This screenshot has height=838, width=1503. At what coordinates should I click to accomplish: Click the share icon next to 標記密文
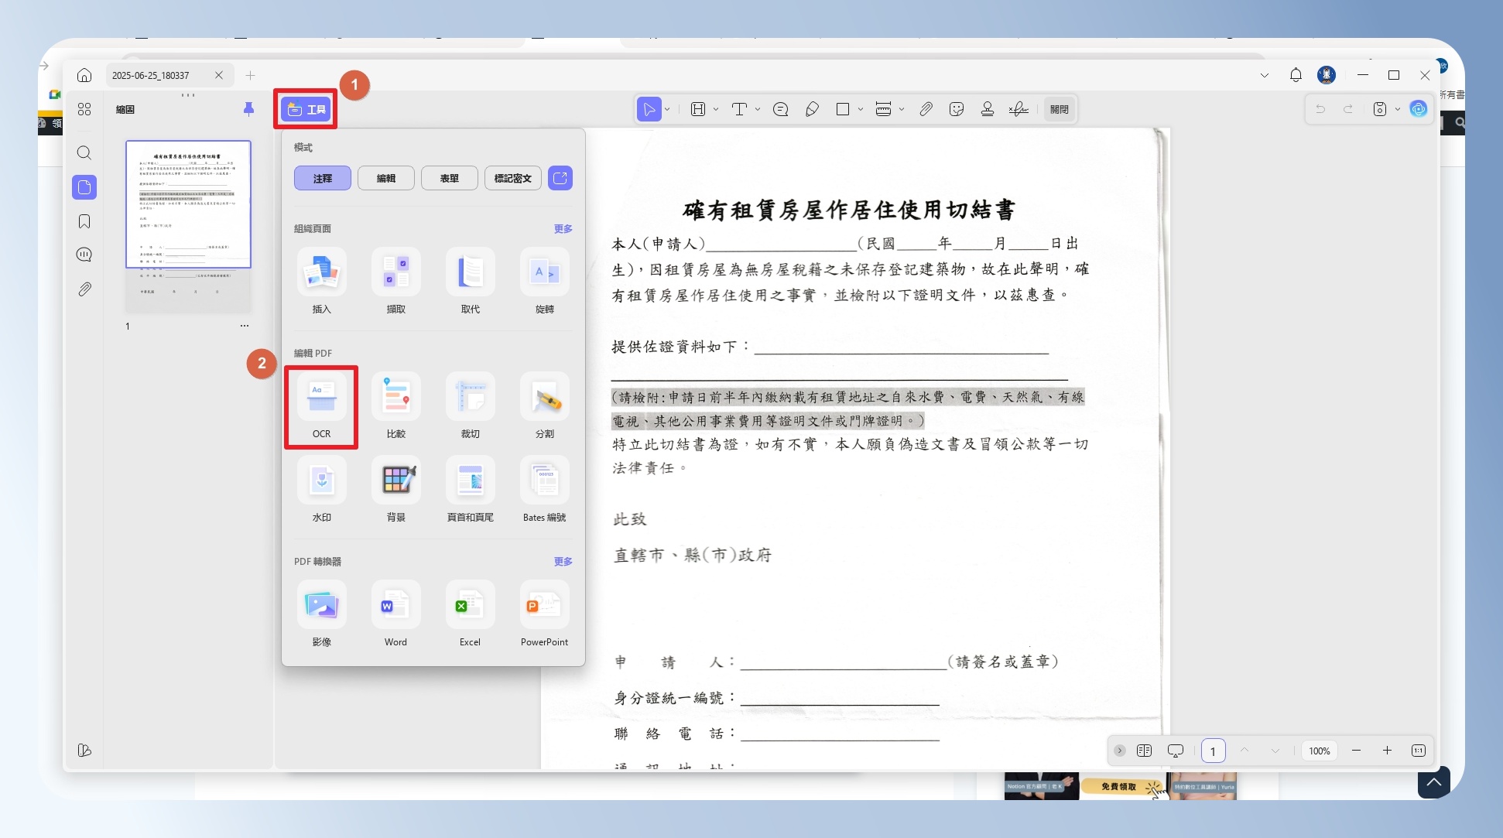point(560,178)
